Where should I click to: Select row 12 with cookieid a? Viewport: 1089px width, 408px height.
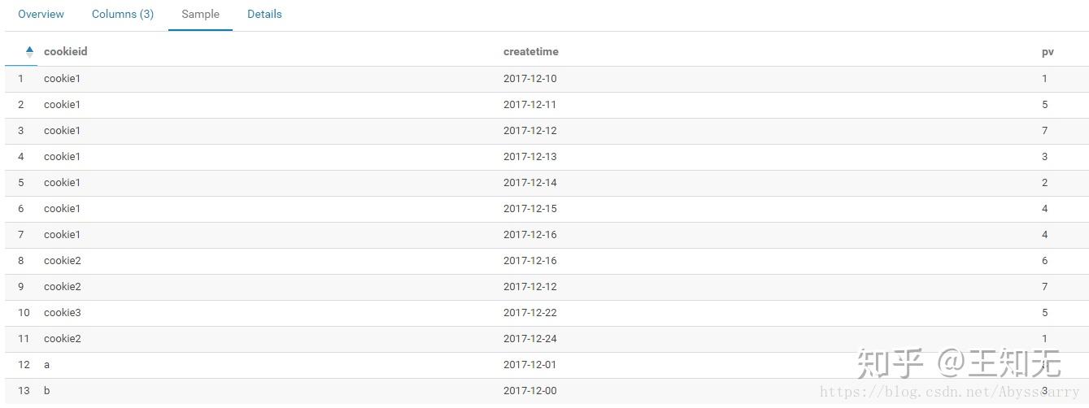pos(46,365)
